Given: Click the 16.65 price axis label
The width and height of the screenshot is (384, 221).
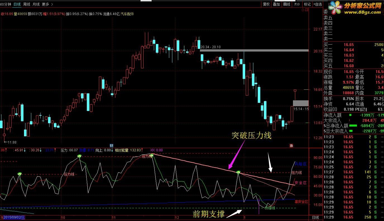Looking at the screenshot, I should click(318, 90).
